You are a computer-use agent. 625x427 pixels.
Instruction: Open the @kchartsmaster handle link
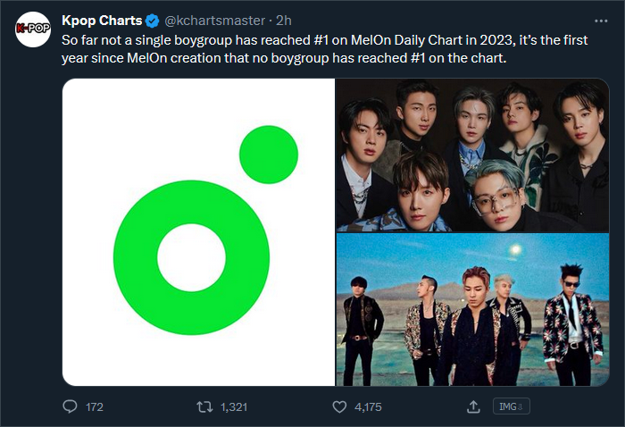(x=215, y=21)
